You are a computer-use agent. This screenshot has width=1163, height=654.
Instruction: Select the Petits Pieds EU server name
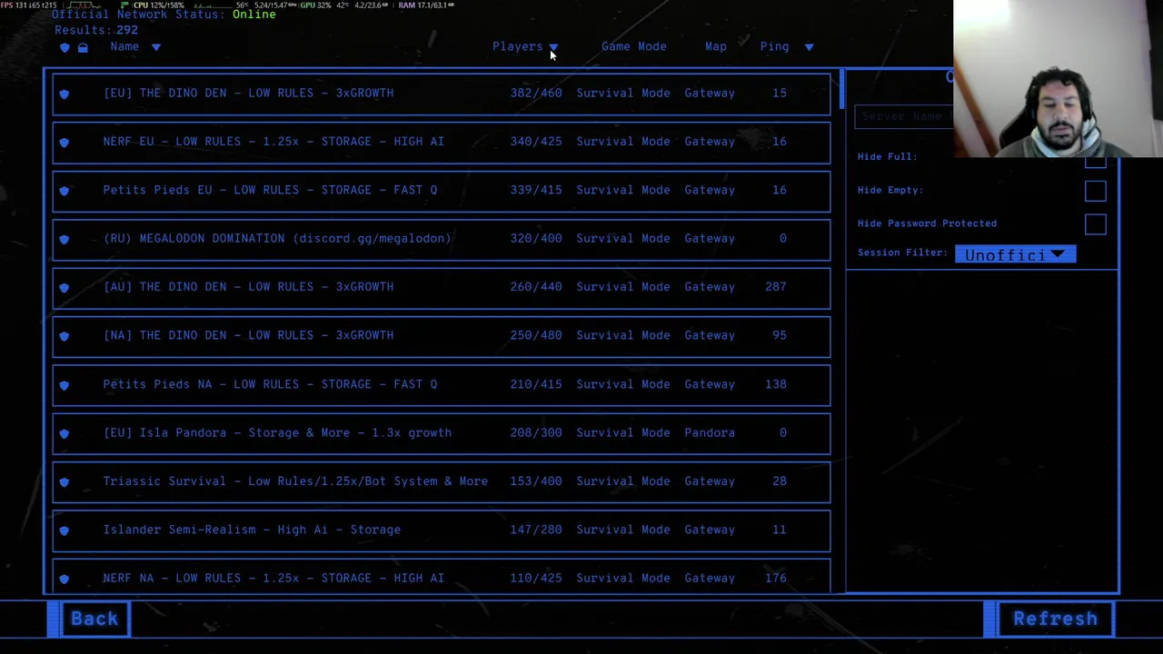pos(270,190)
